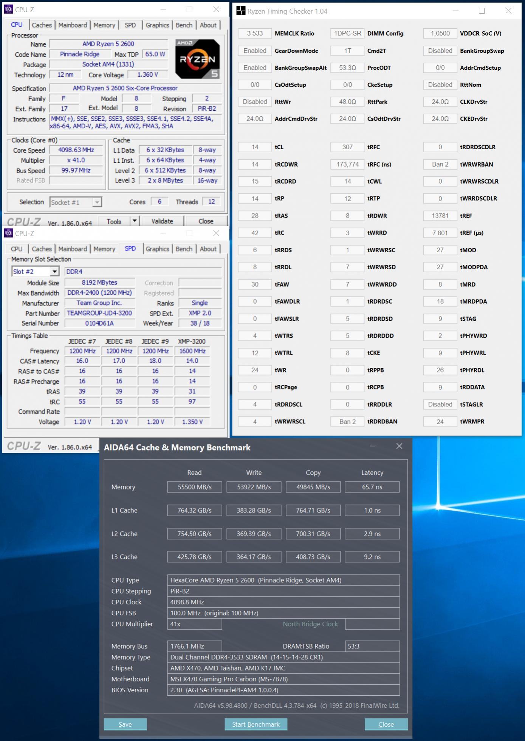Select CPU tab in lower CPU-Z window
This screenshot has height=741, width=525.
[x=17, y=249]
